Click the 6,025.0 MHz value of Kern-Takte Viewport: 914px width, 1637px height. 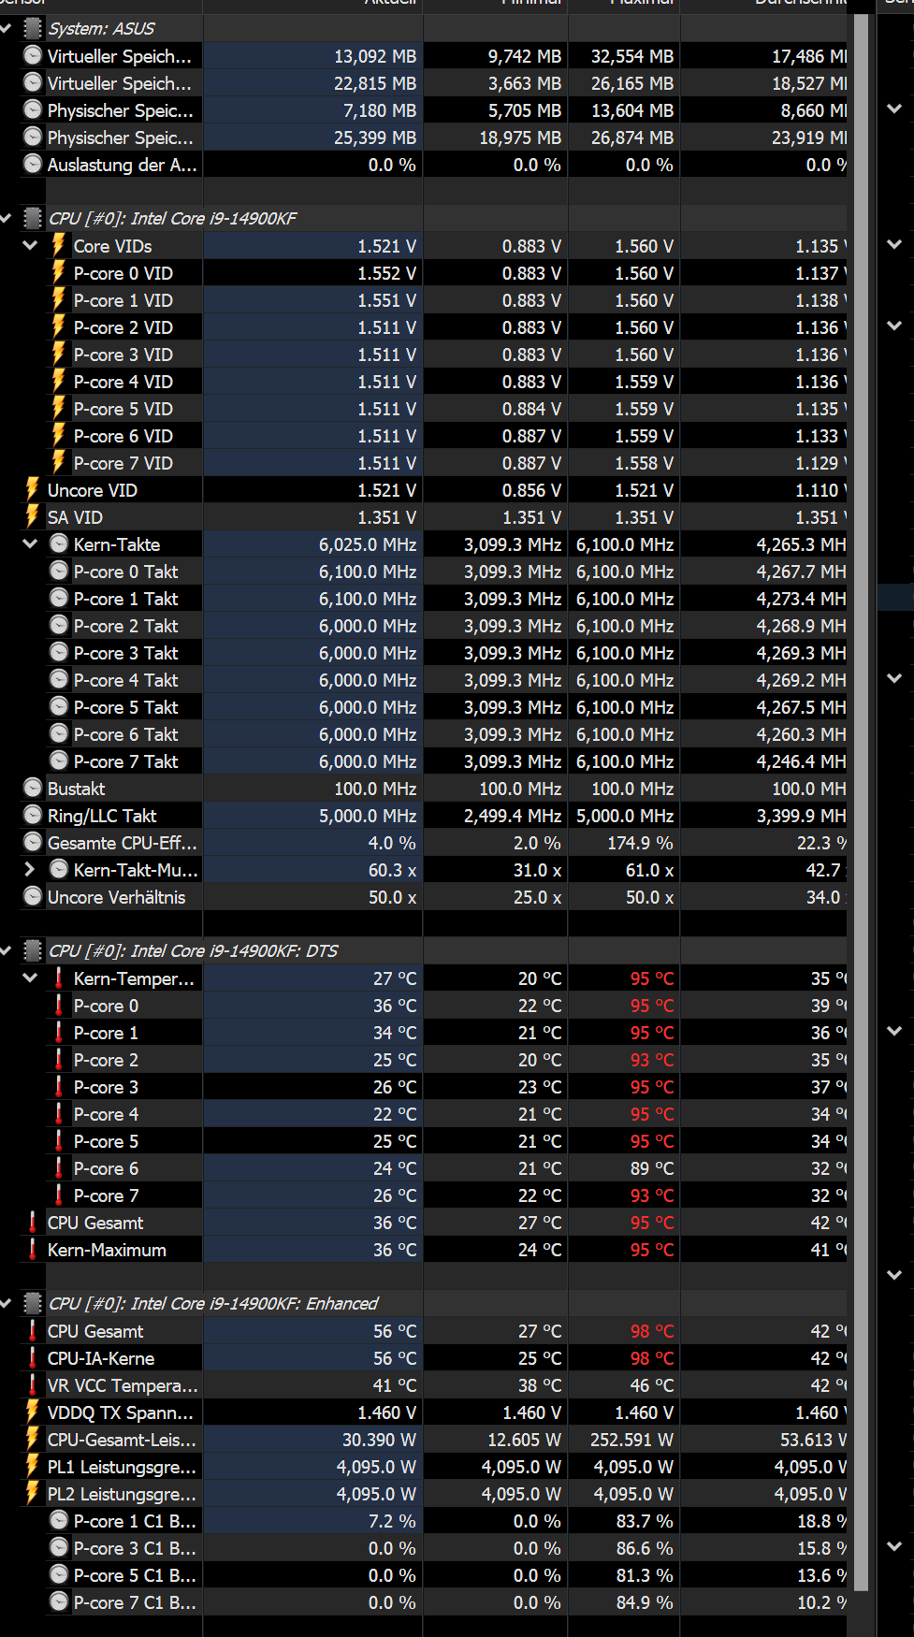coord(368,544)
